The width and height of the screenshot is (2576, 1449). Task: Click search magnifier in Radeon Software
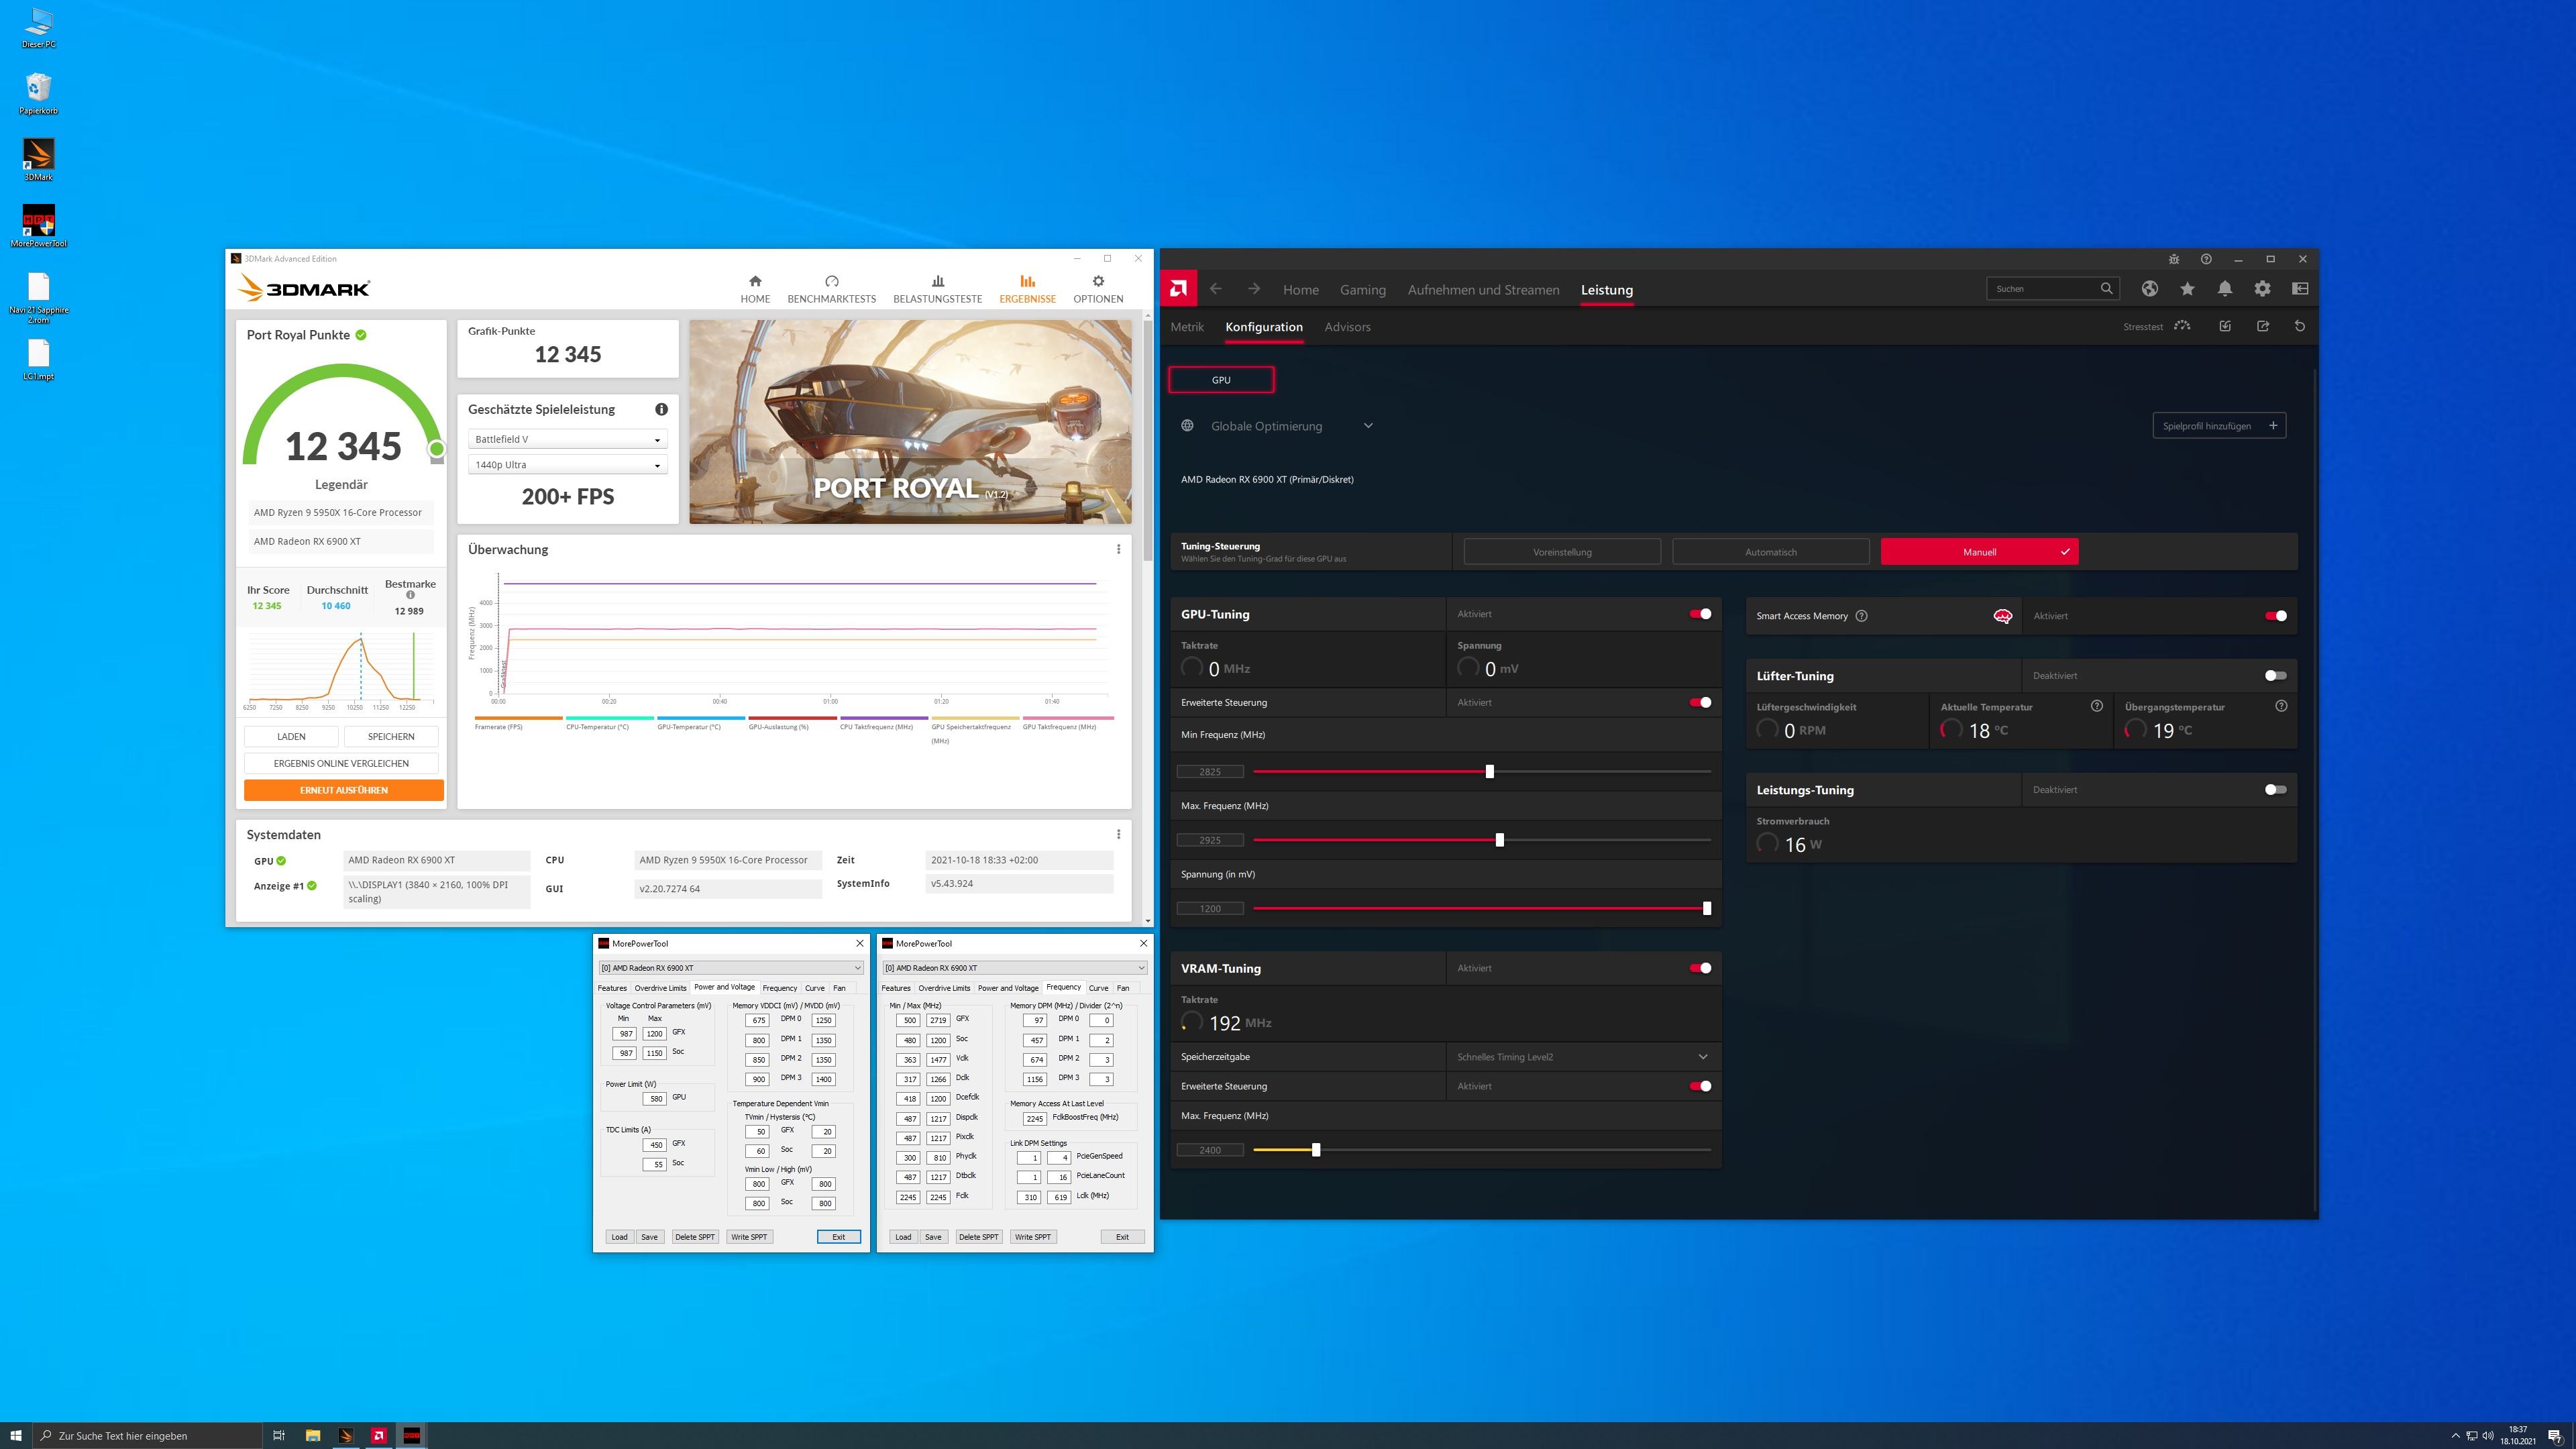(2107, 288)
